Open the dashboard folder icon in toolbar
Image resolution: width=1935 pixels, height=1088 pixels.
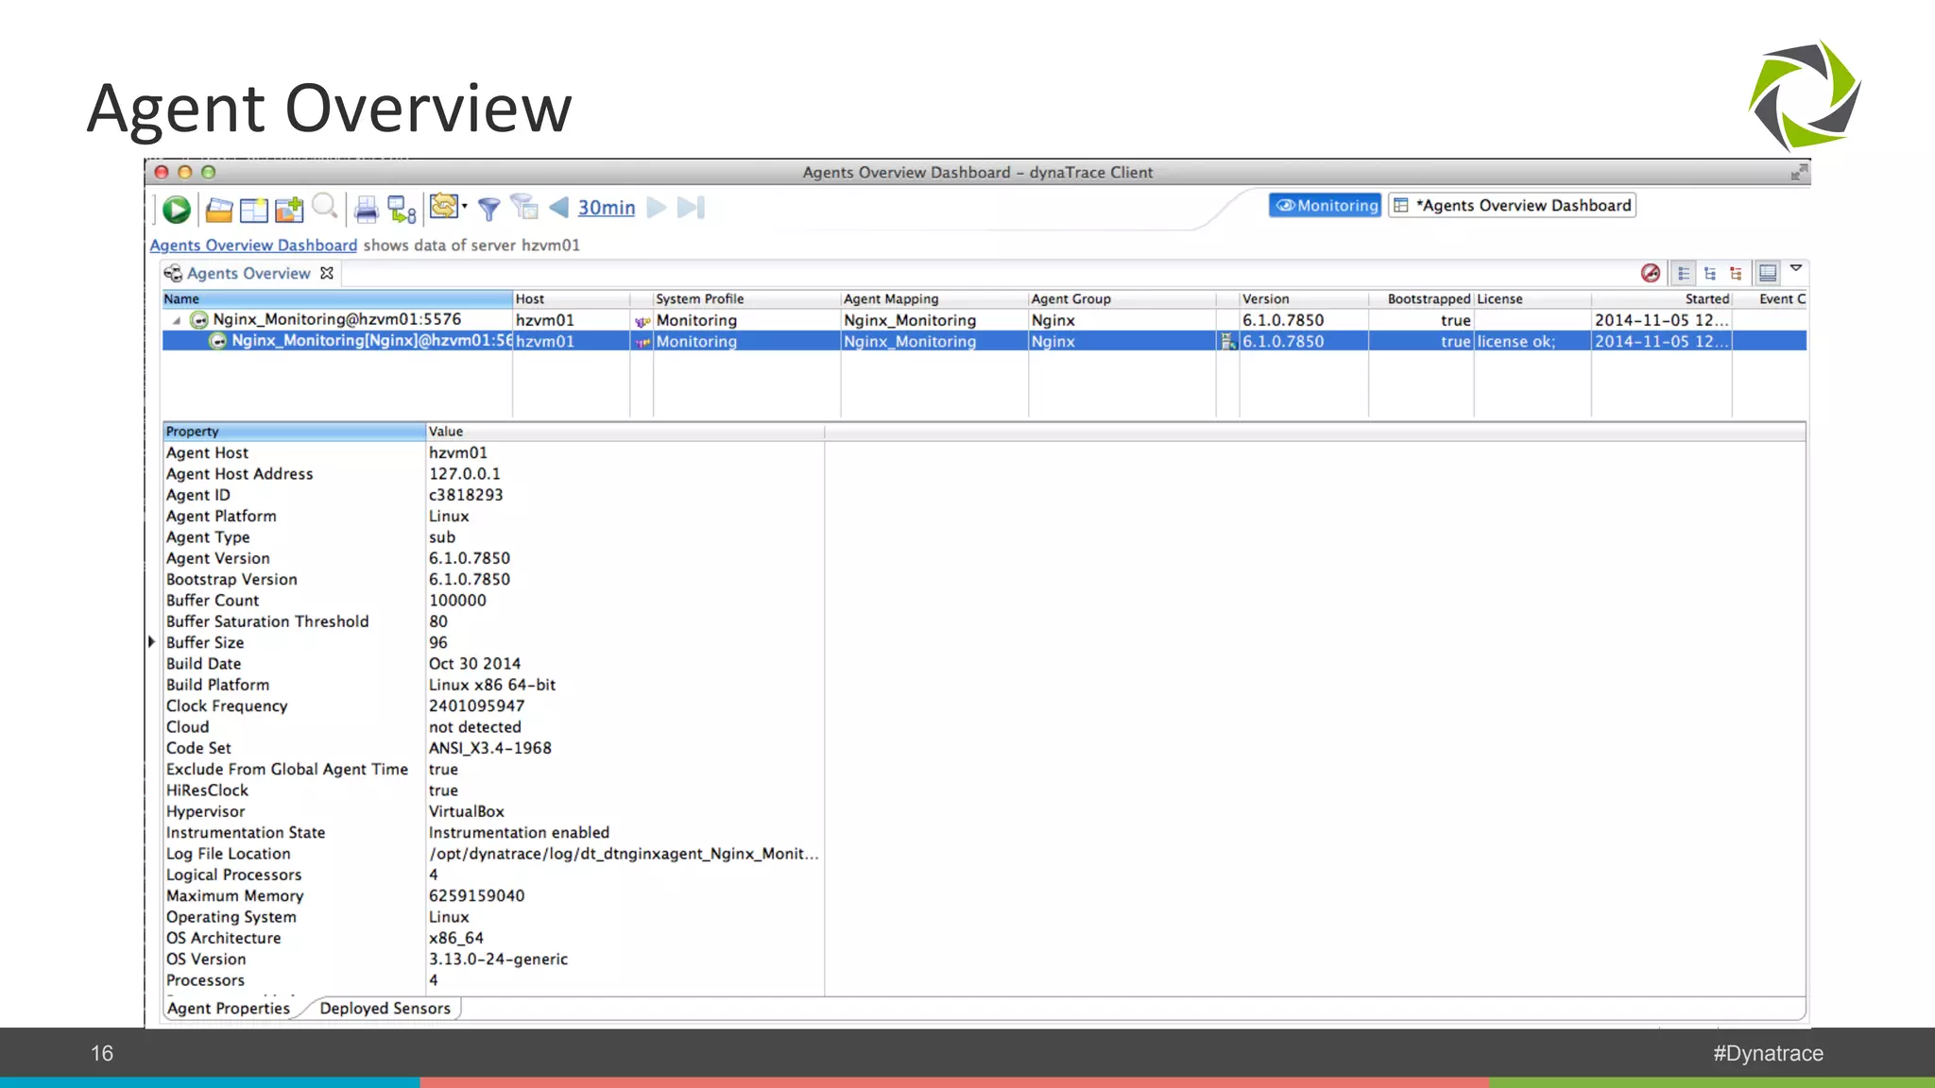[x=219, y=210]
